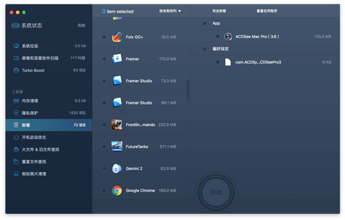Click the 72 项目 count
Viewport: 345px width, 220px height.
[x=79, y=125]
